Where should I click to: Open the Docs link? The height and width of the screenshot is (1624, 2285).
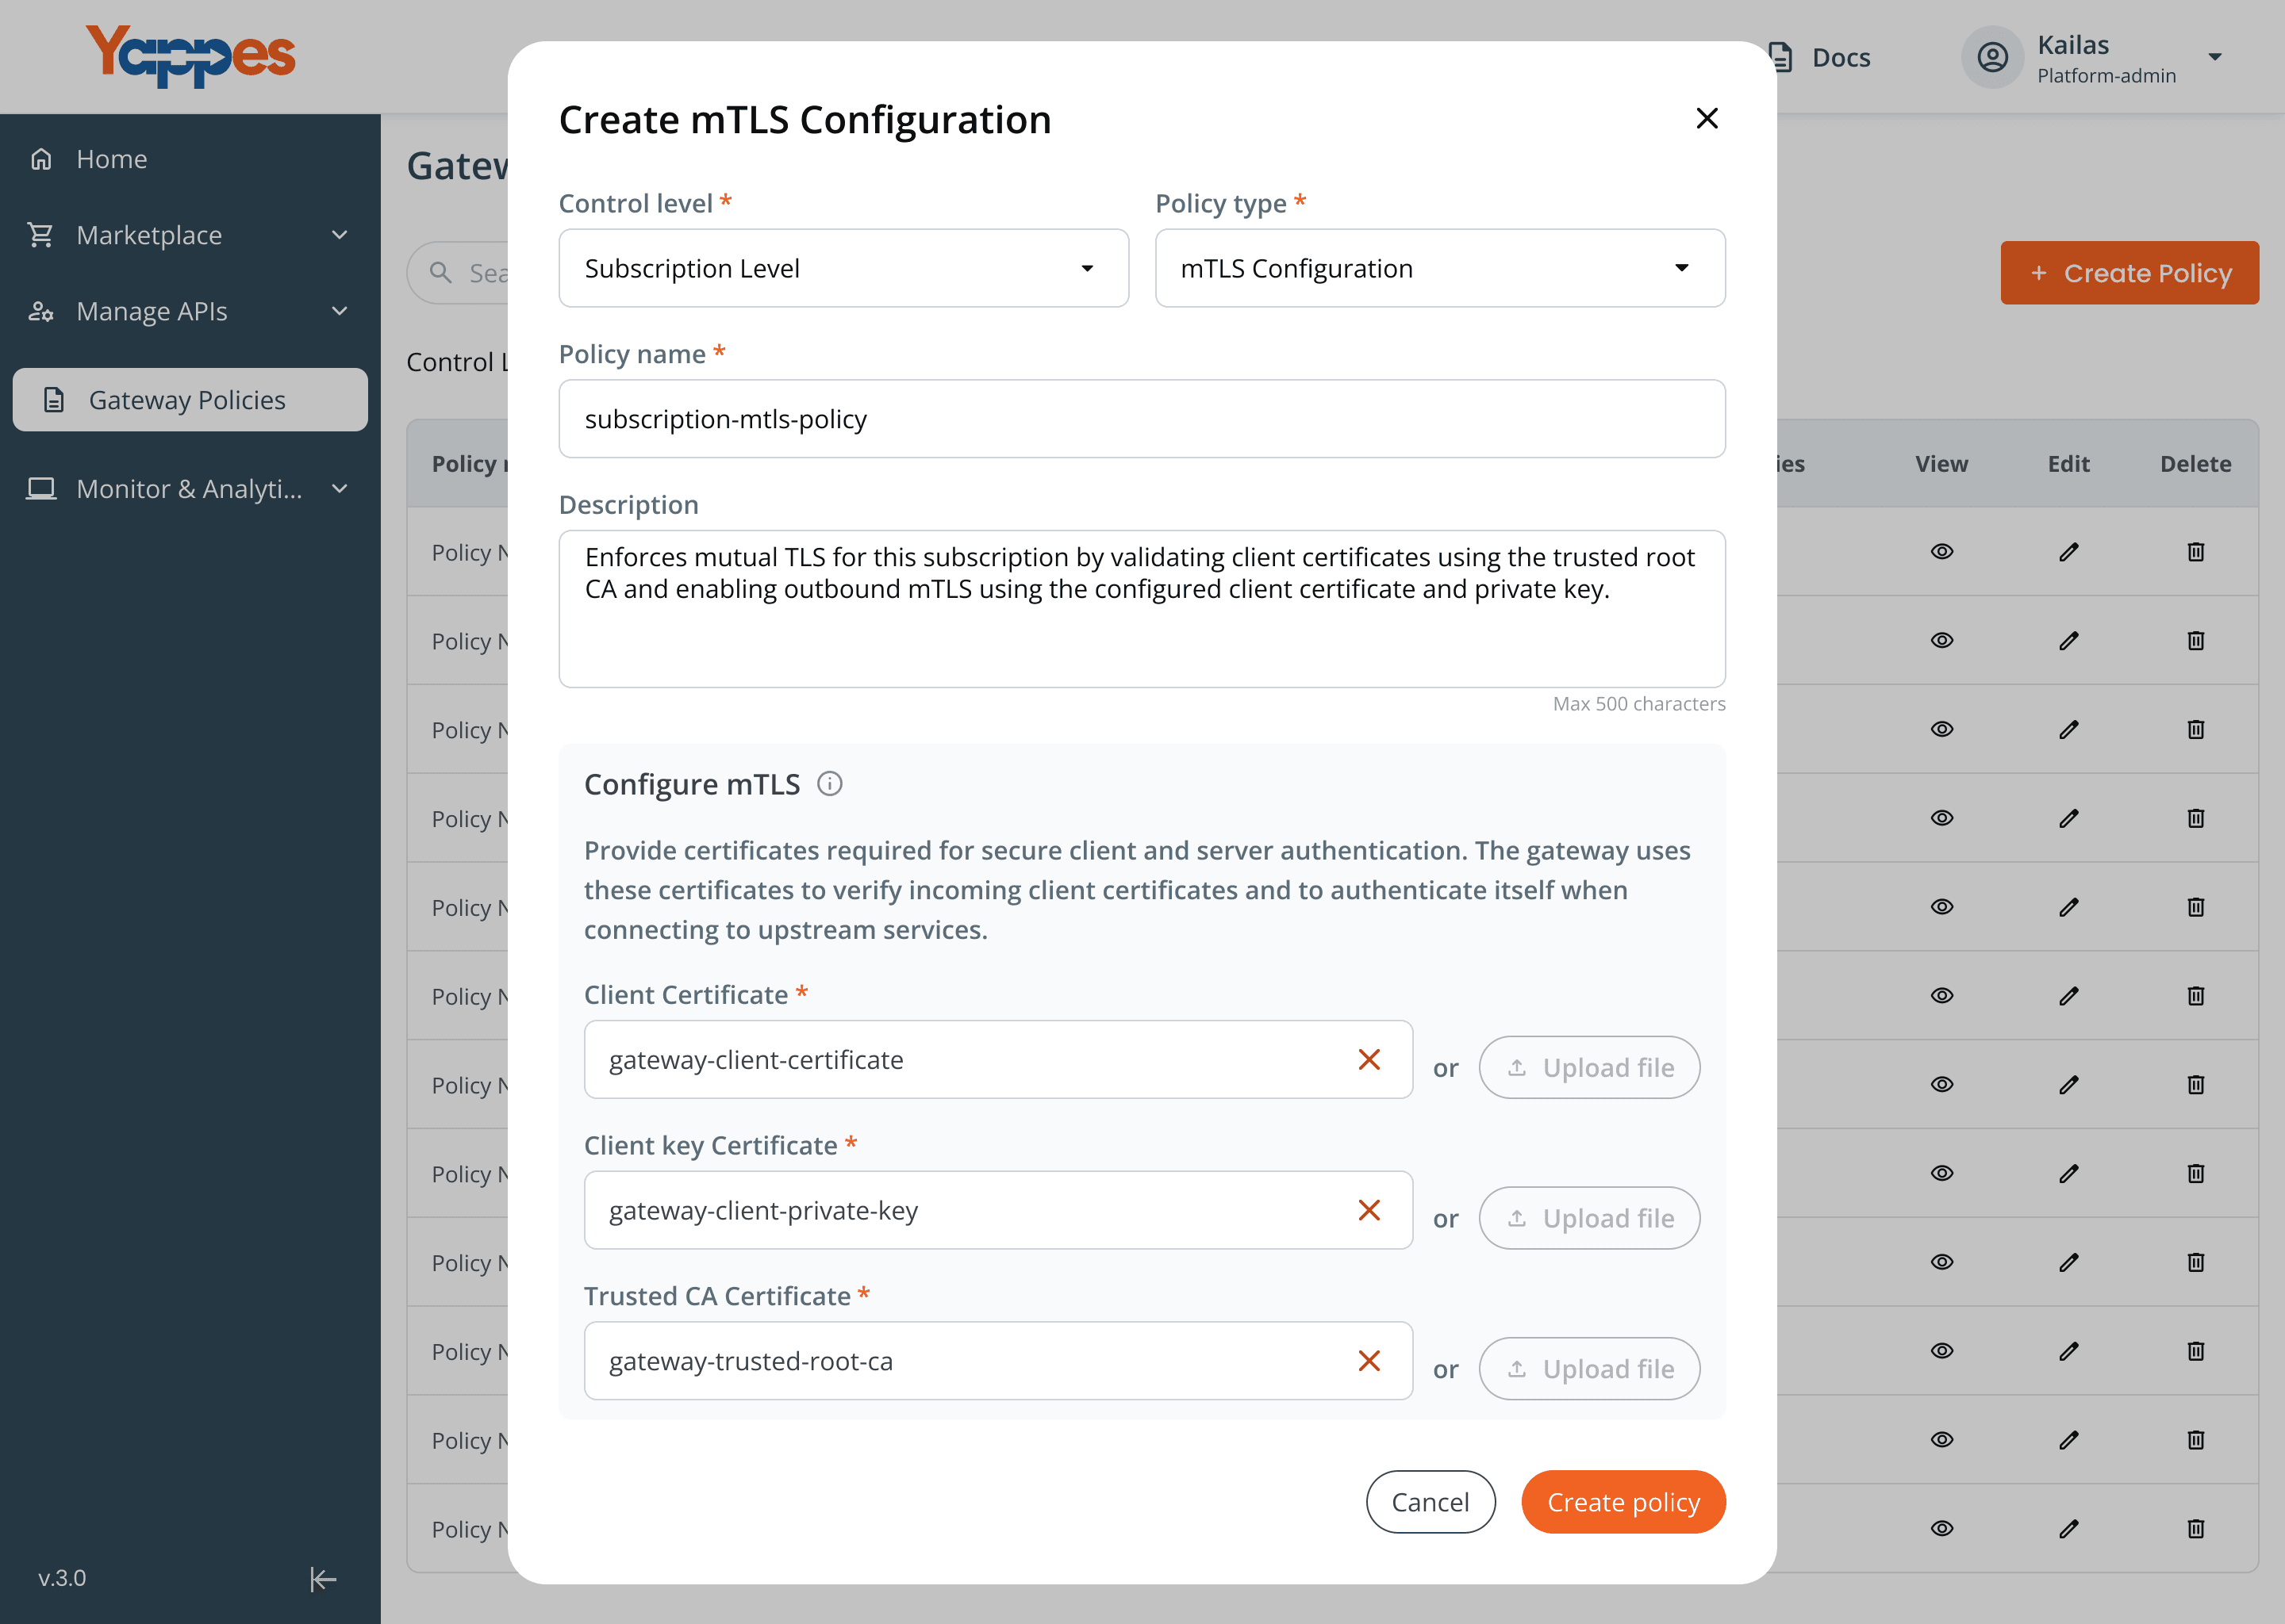(1841, 57)
